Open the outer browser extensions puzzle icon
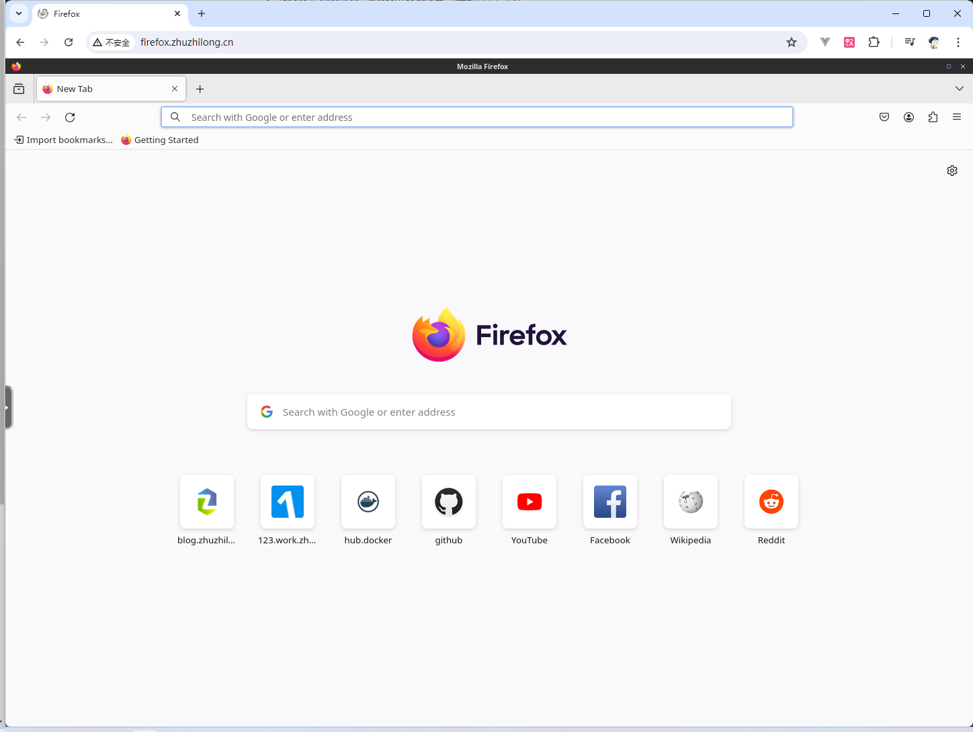 (x=874, y=42)
